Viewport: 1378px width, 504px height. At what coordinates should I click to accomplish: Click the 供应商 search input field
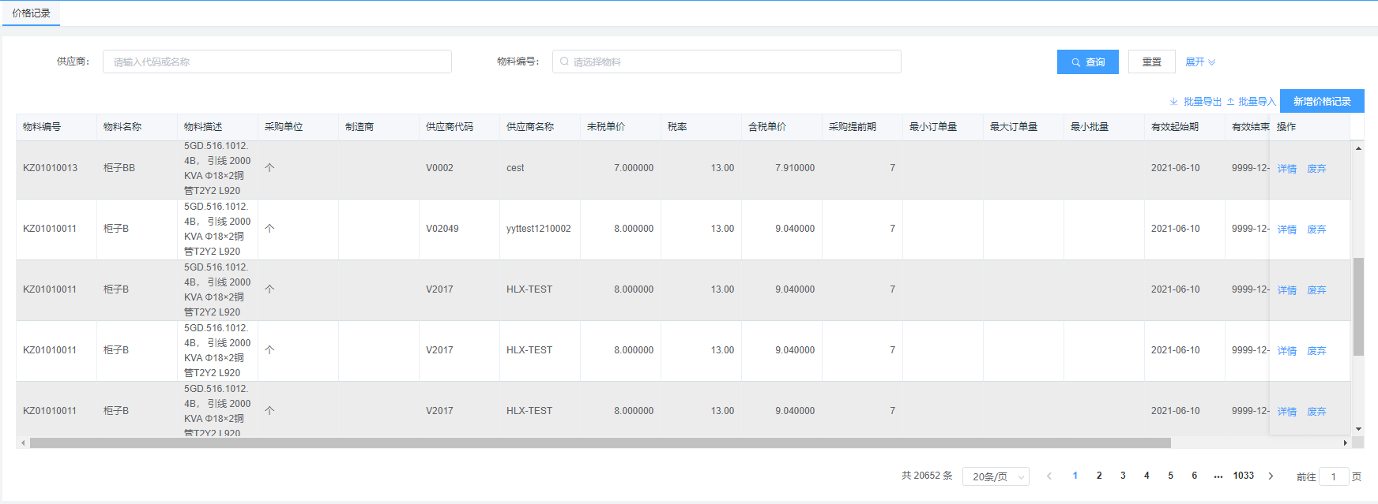point(277,62)
